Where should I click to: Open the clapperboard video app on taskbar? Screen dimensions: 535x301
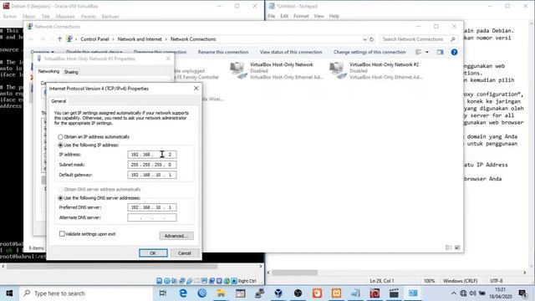(394, 293)
